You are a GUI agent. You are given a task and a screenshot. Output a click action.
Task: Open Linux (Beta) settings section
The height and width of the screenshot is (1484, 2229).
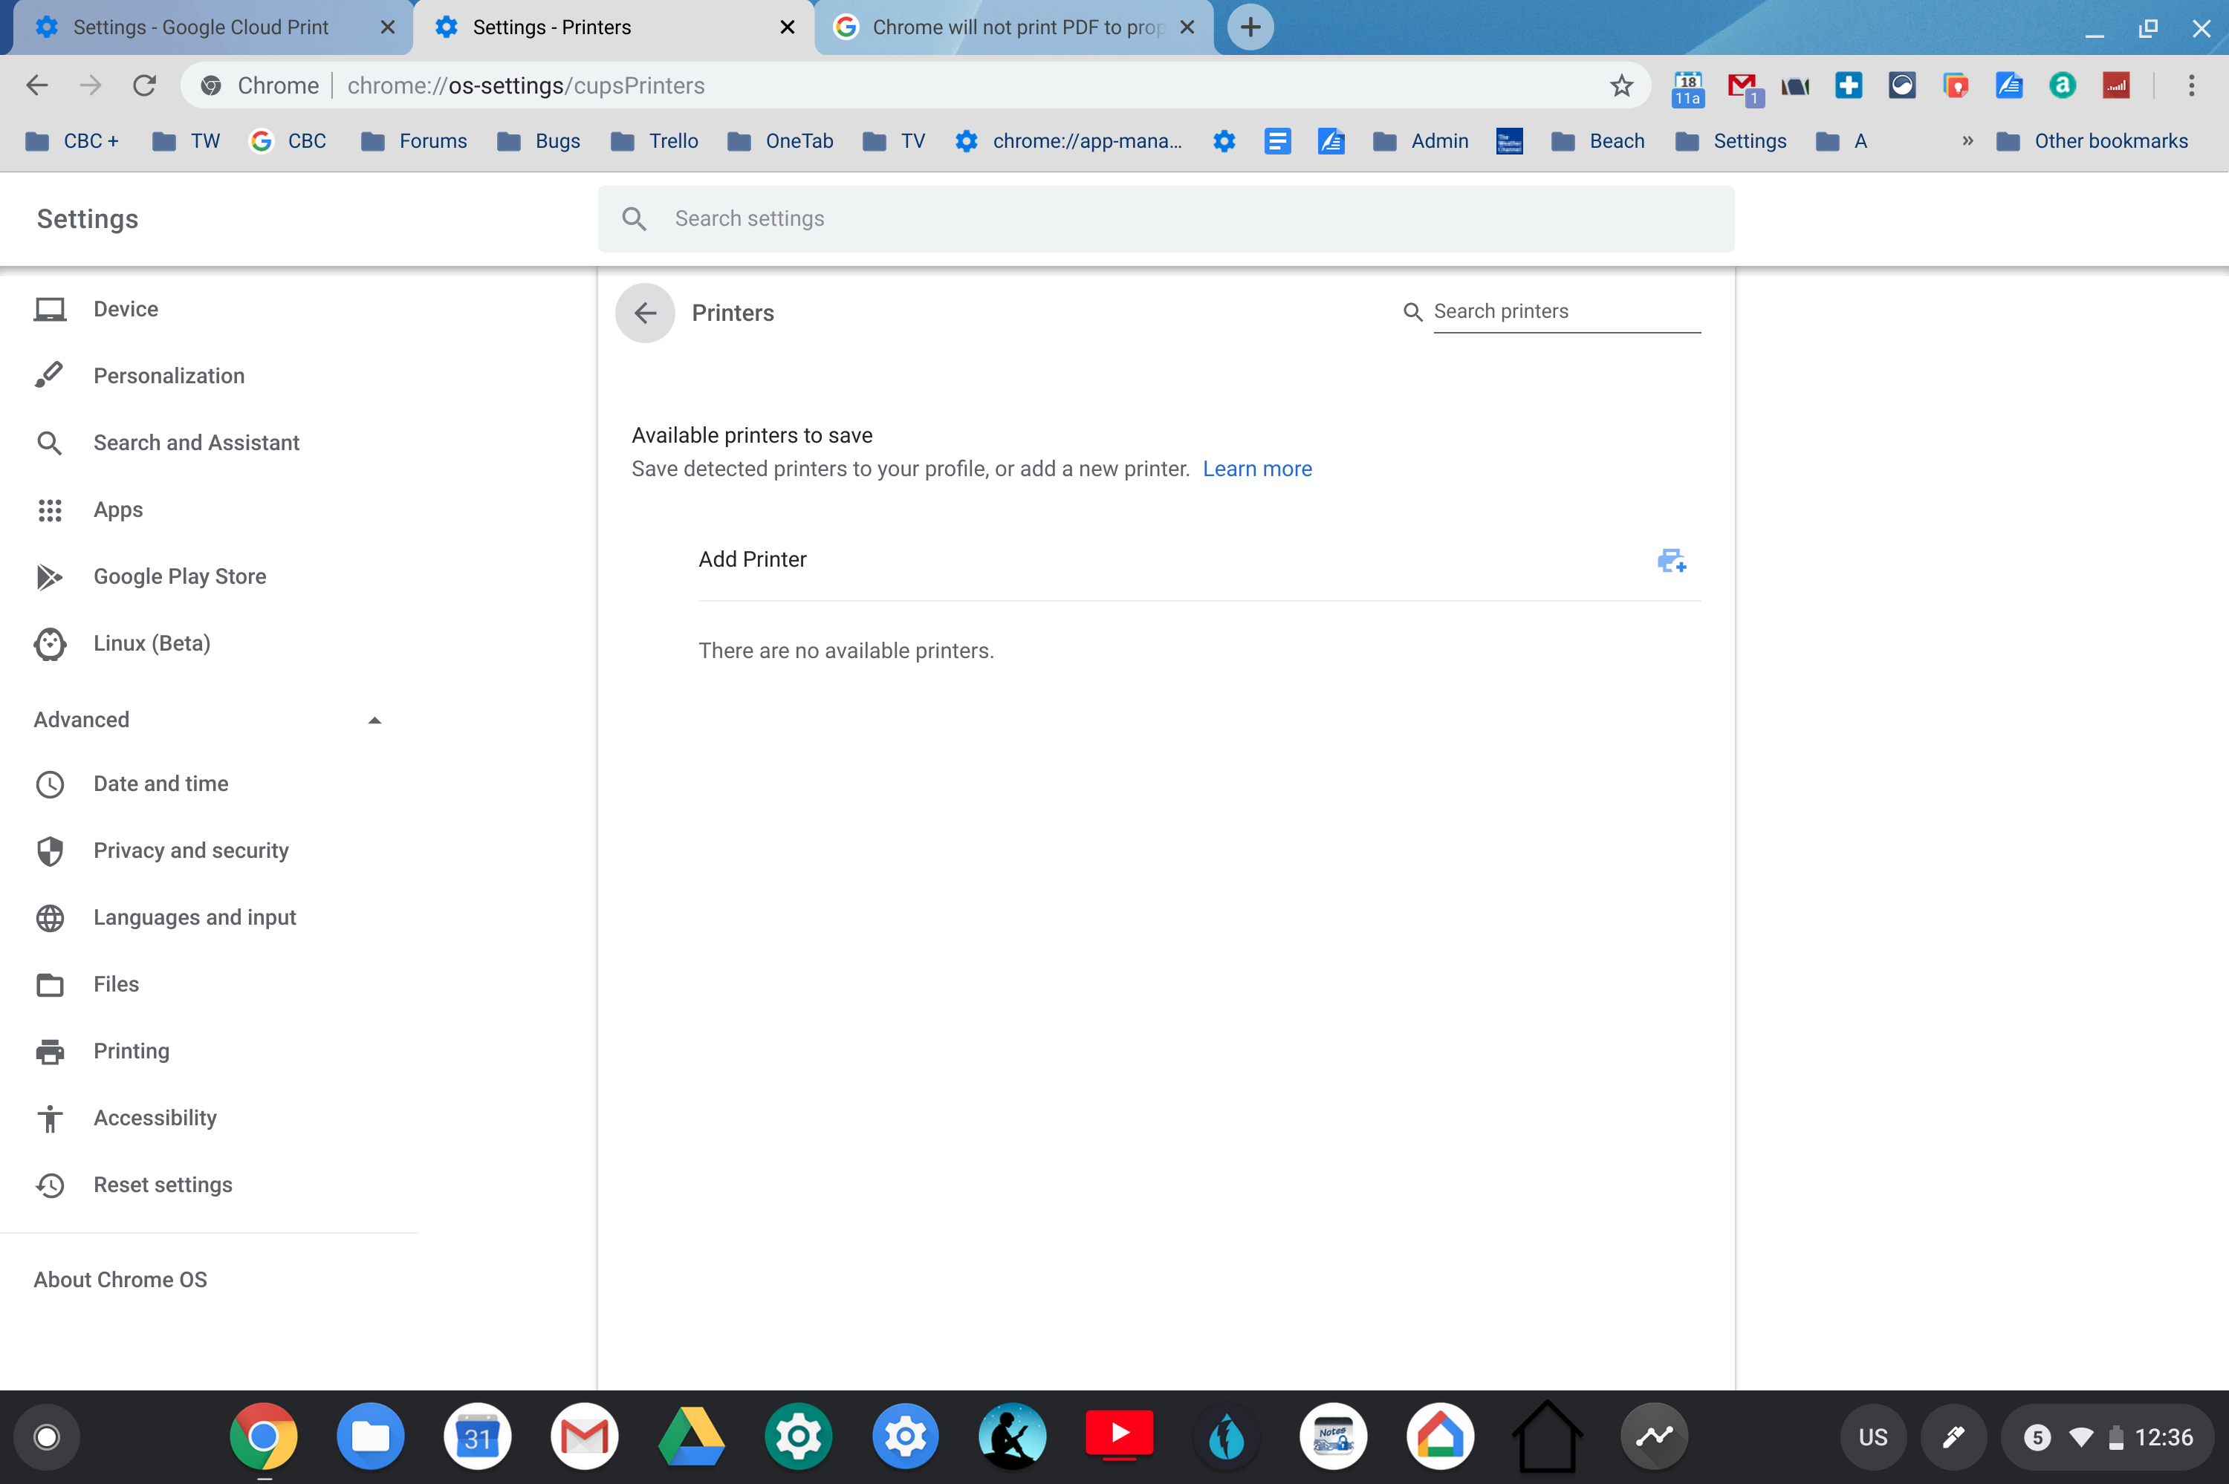(x=152, y=642)
